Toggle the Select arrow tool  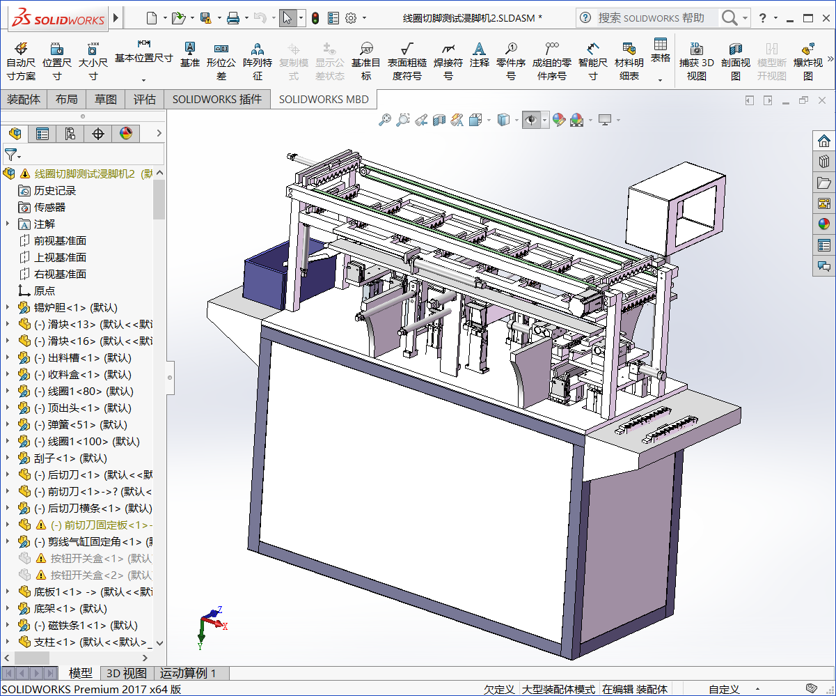coord(288,18)
